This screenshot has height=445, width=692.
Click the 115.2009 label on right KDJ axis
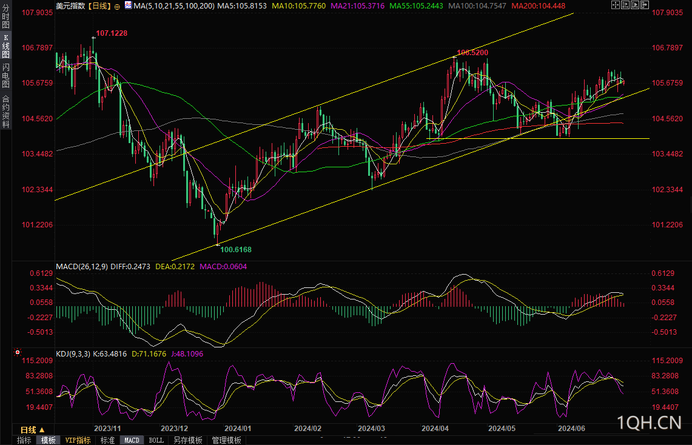click(667, 361)
